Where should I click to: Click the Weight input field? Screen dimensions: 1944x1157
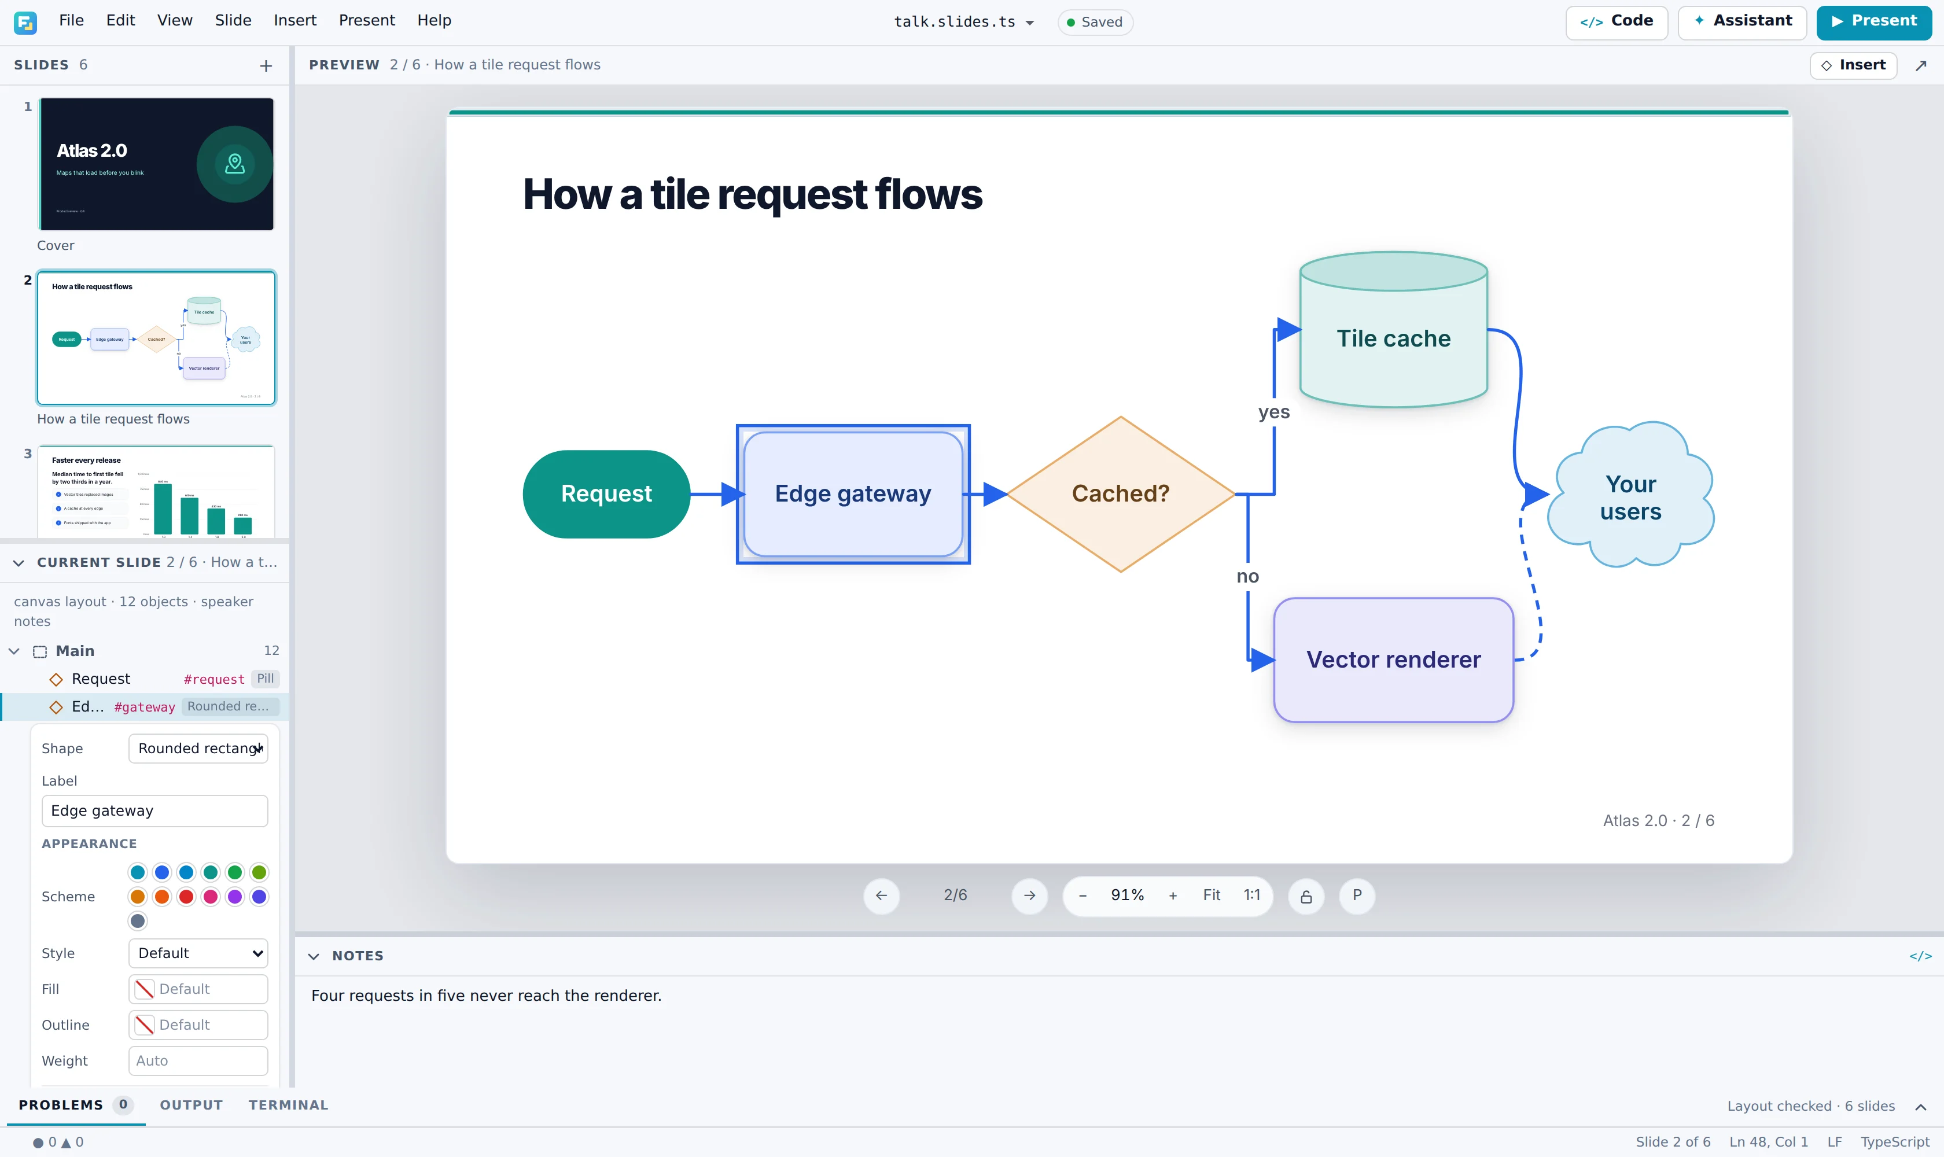(198, 1060)
